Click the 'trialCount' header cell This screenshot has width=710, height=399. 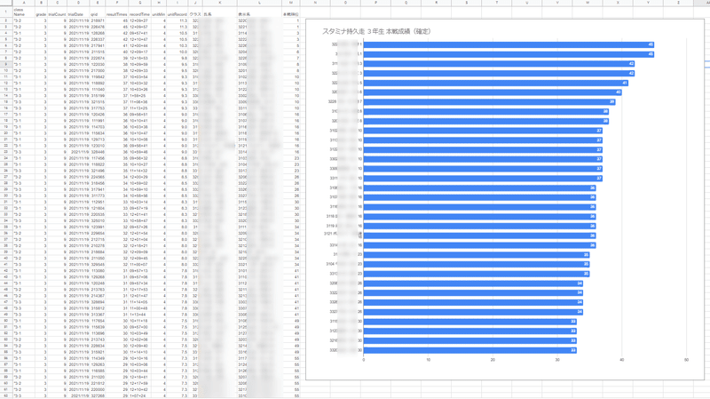(x=57, y=14)
